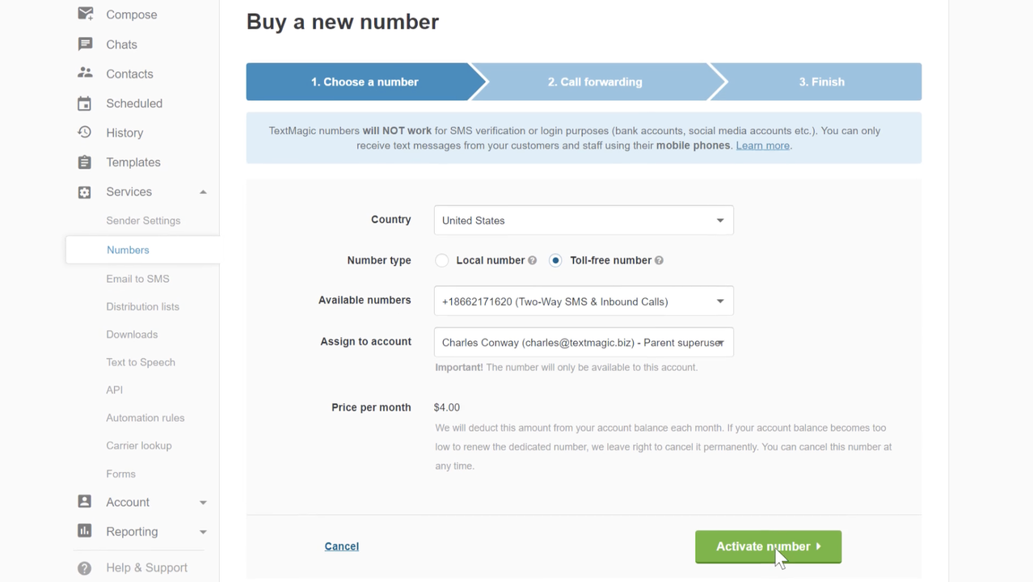Click the Learn more link
Viewport: 1033px width, 582px height.
[x=762, y=145]
